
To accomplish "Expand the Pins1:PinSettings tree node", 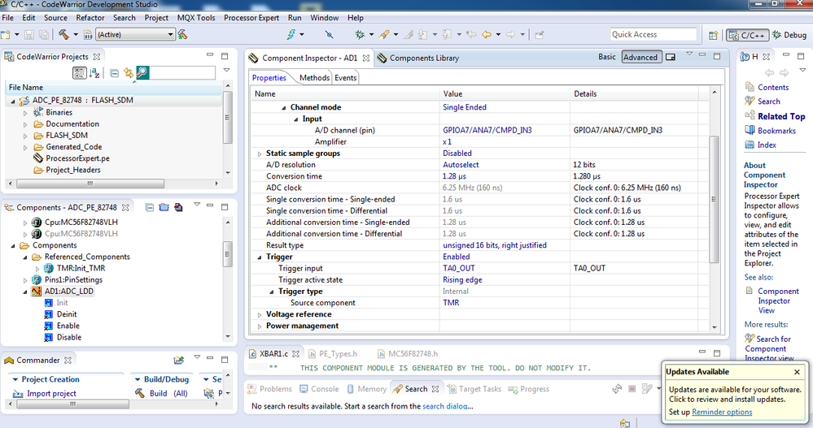I will click(24, 280).
